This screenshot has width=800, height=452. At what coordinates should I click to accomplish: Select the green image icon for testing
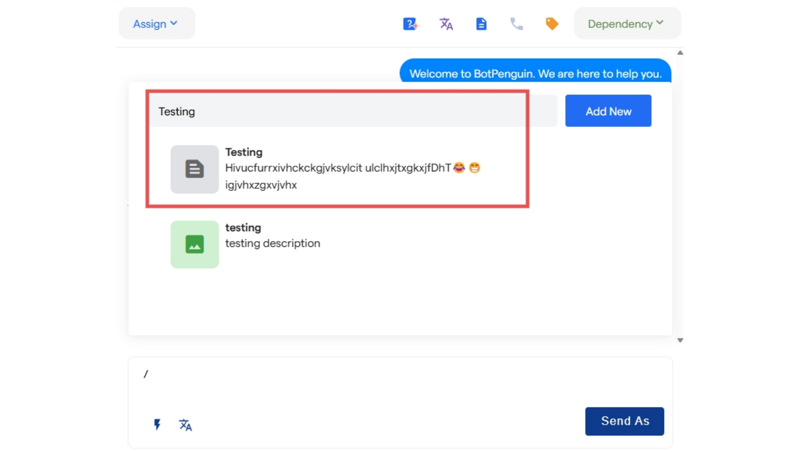(x=194, y=245)
